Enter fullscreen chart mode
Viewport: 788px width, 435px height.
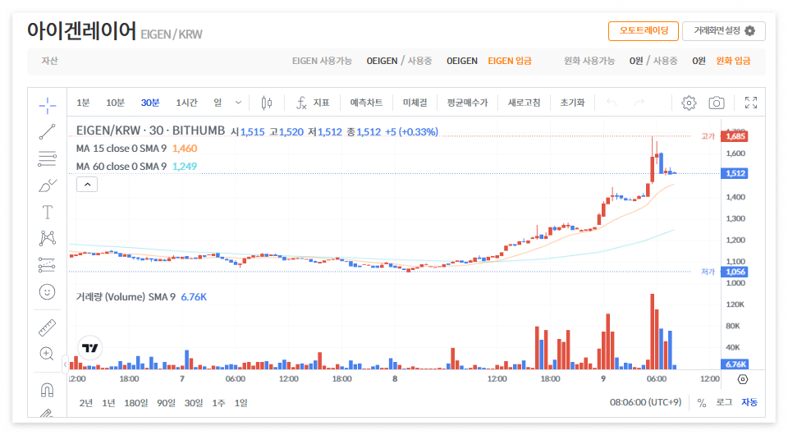tap(751, 103)
